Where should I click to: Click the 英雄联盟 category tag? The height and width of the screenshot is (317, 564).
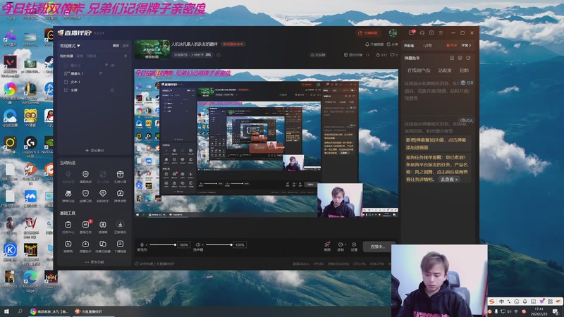(192, 55)
